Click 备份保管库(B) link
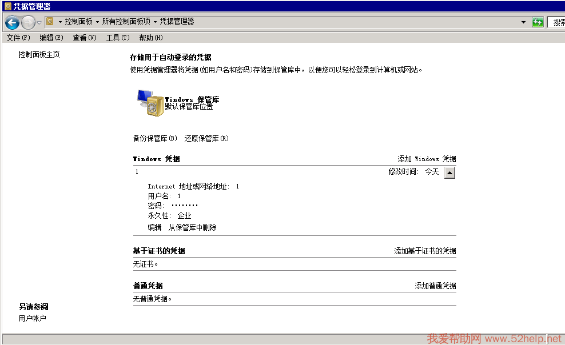Screen dimensions: 565x345 pyautogui.click(x=155, y=138)
